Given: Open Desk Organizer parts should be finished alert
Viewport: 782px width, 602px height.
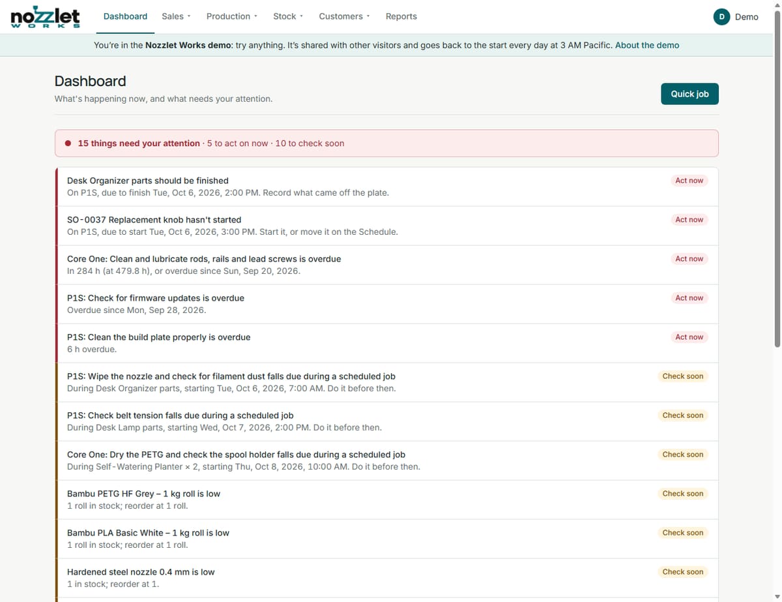Looking at the screenshot, I should pyautogui.click(x=387, y=187).
